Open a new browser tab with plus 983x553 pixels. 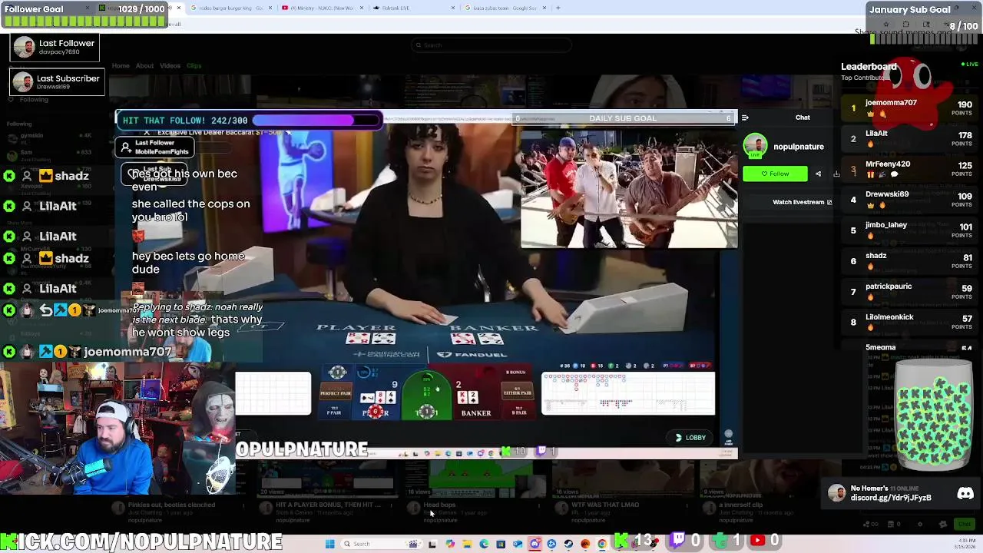point(558,8)
